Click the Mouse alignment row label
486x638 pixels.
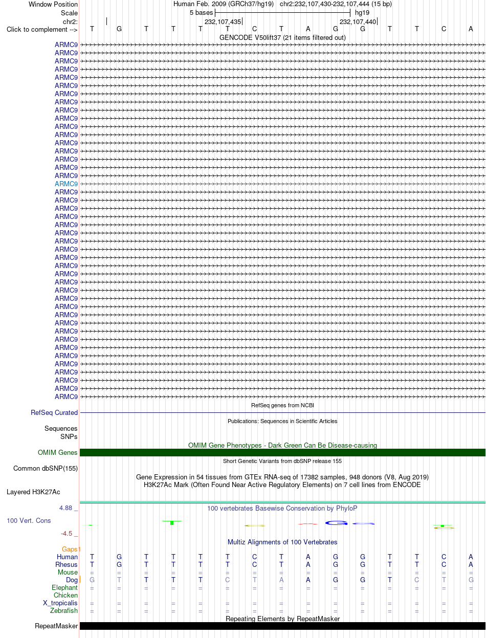[68, 572]
